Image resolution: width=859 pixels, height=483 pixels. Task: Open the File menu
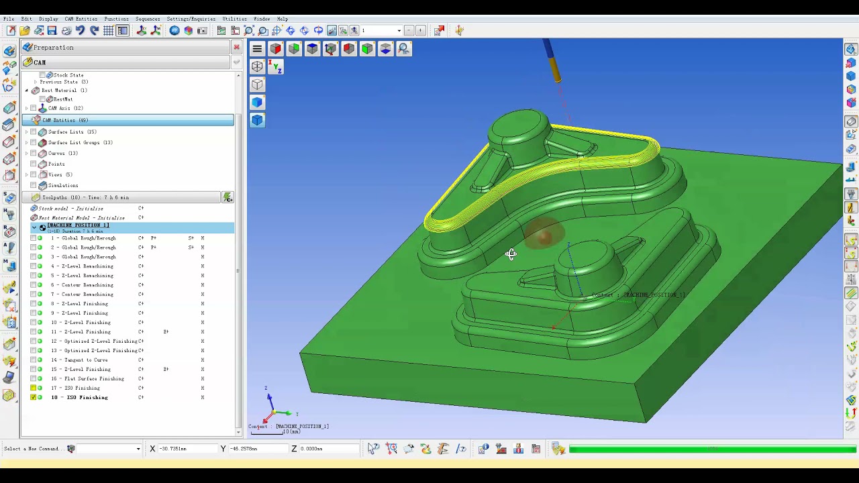pyautogui.click(x=9, y=19)
